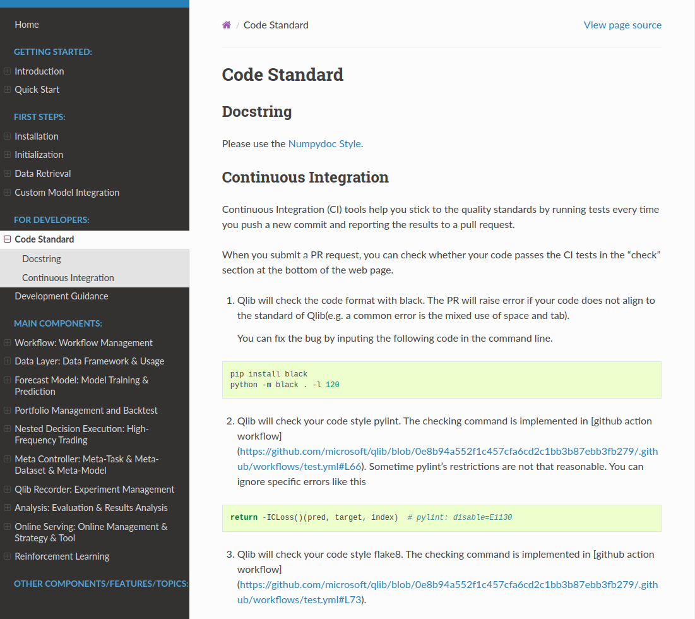Expand the Quick Start section
The image size is (695, 619).
coord(7,89)
